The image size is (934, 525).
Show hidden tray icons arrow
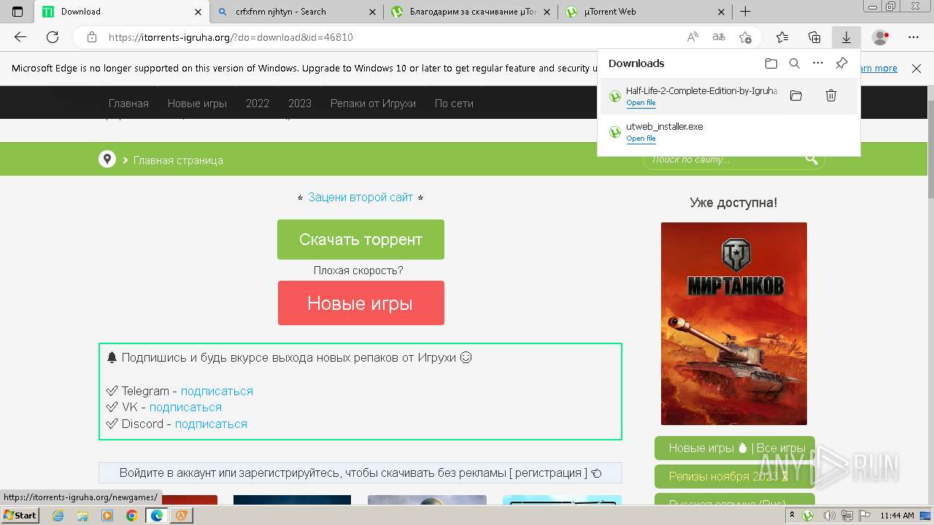(x=792, y=516)
